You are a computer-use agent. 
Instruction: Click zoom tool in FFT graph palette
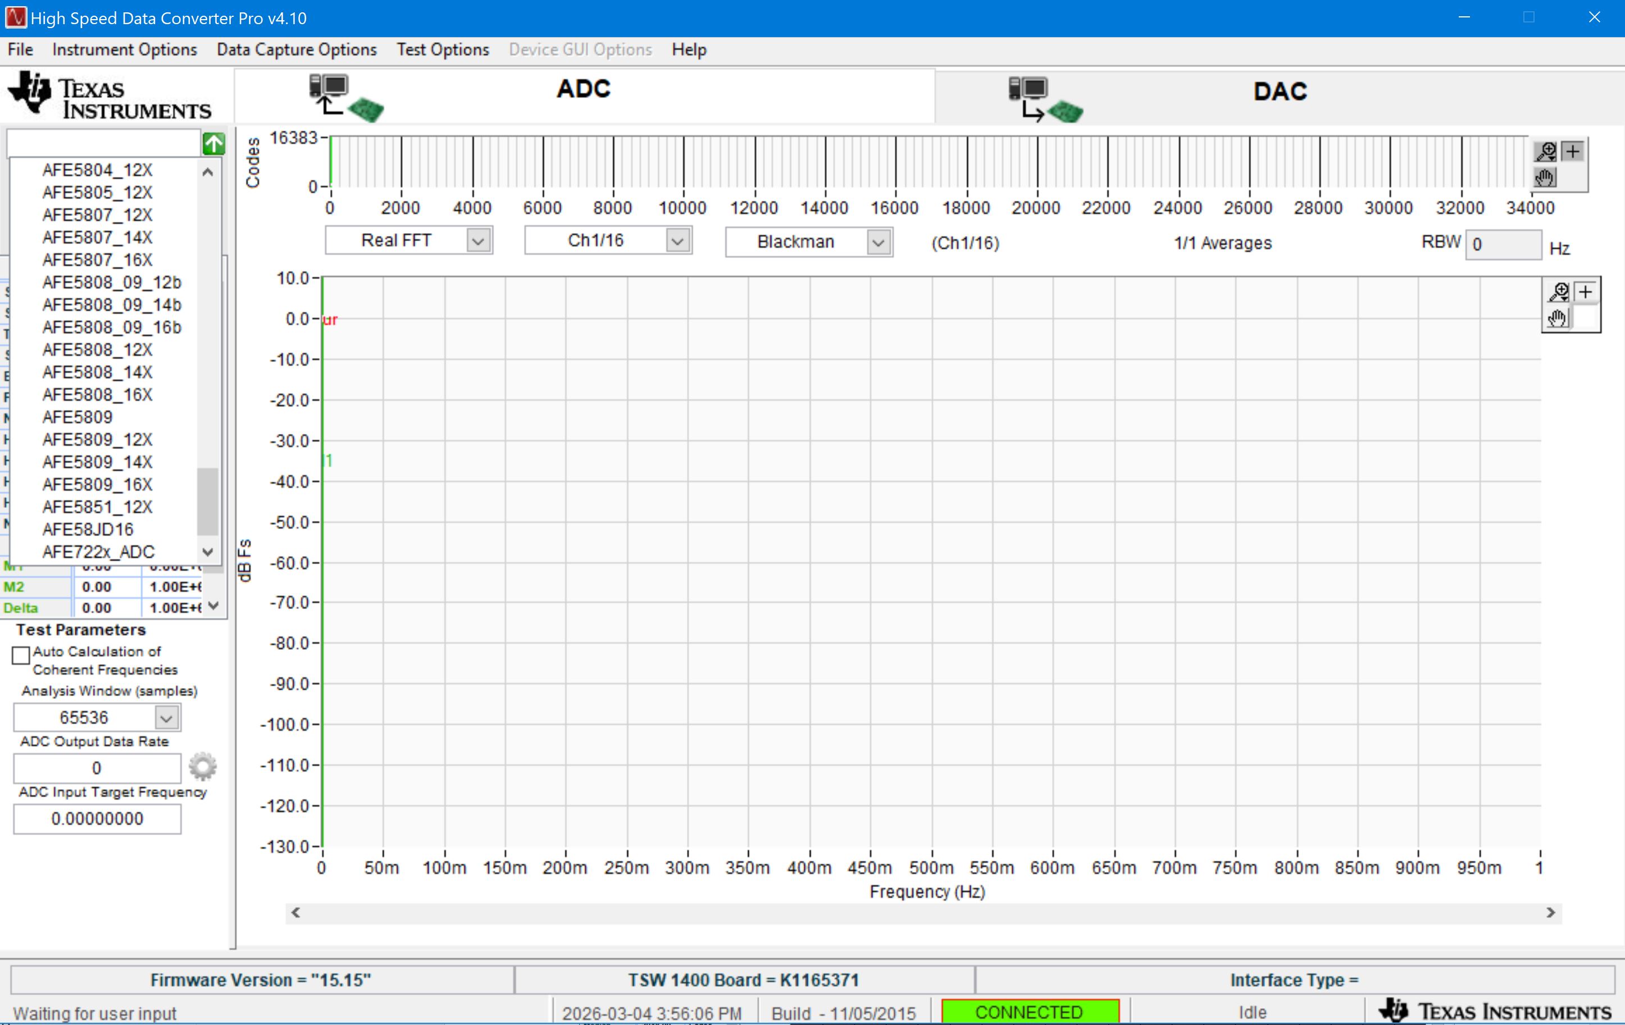pos(1559,291)
